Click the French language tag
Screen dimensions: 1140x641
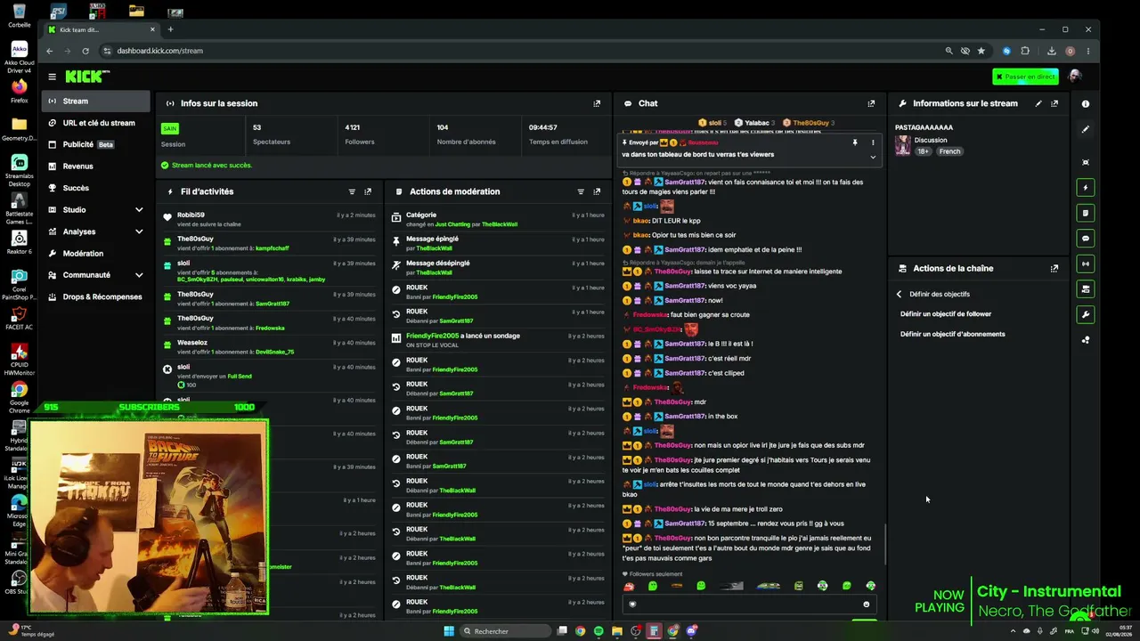tap(949, 151)
